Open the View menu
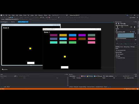This screenshot has height=104, width=139. (x=10, y=15)
